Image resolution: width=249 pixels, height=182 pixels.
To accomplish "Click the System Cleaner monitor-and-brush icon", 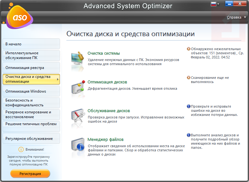I will (x=78, y=59).
